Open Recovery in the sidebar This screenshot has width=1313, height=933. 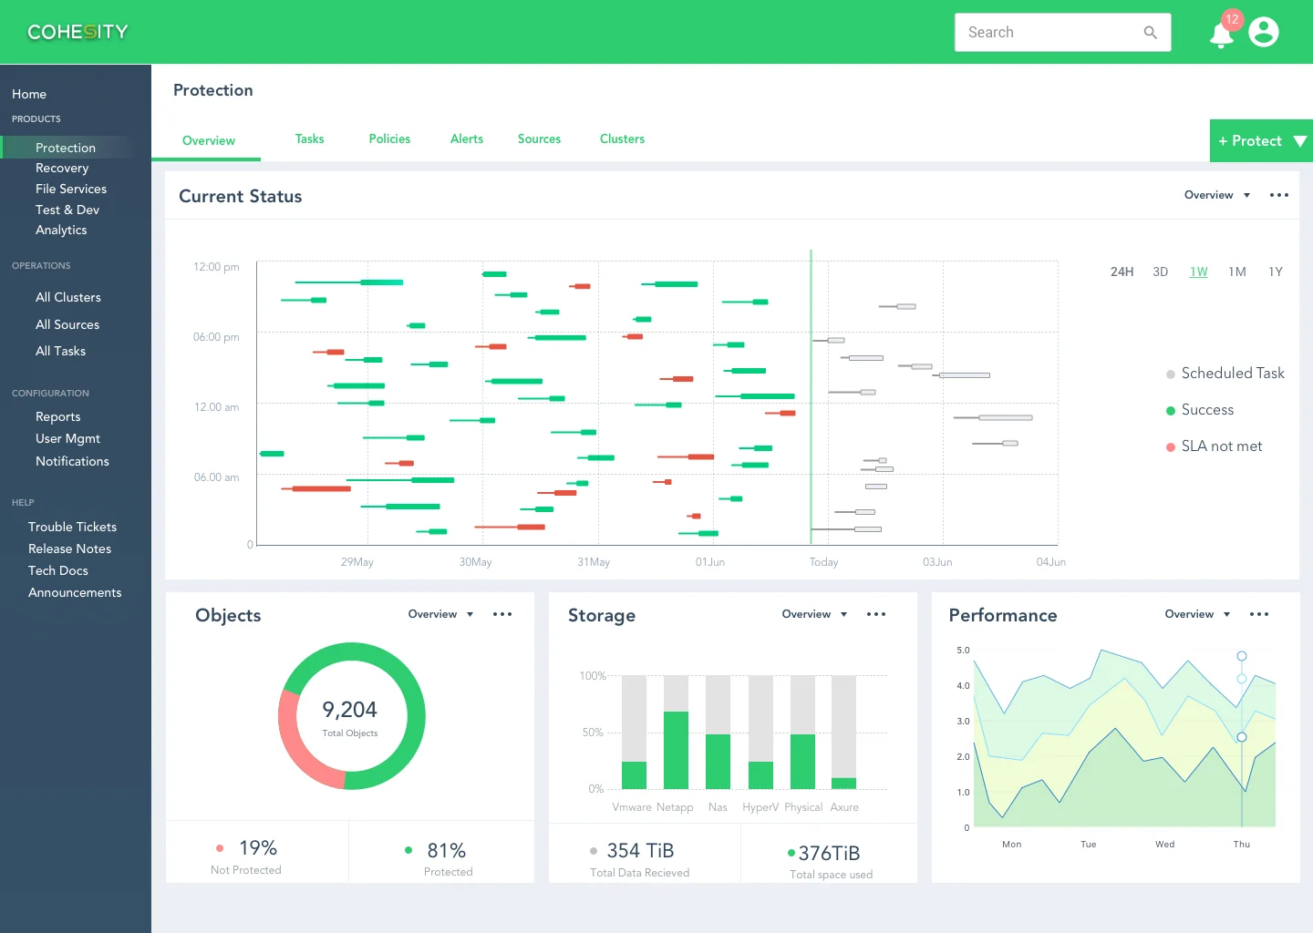62,168
